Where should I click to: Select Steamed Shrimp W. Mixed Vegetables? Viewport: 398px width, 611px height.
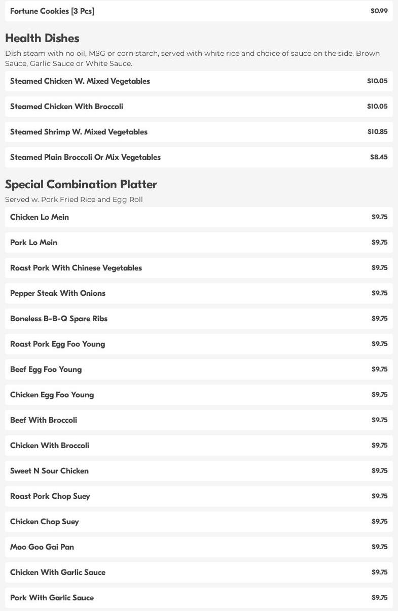[x=79, y=132]
